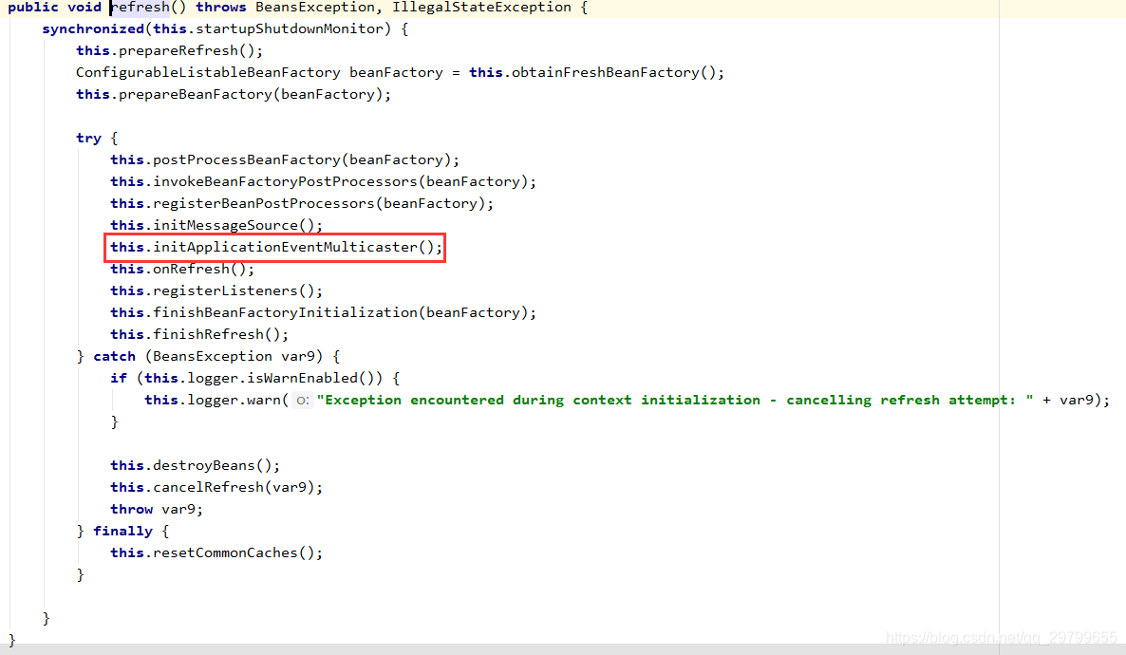Viewport: 1126px width, 655px height.
Task: Click the initMessageSource() call
Action: (x=234, y=226)
